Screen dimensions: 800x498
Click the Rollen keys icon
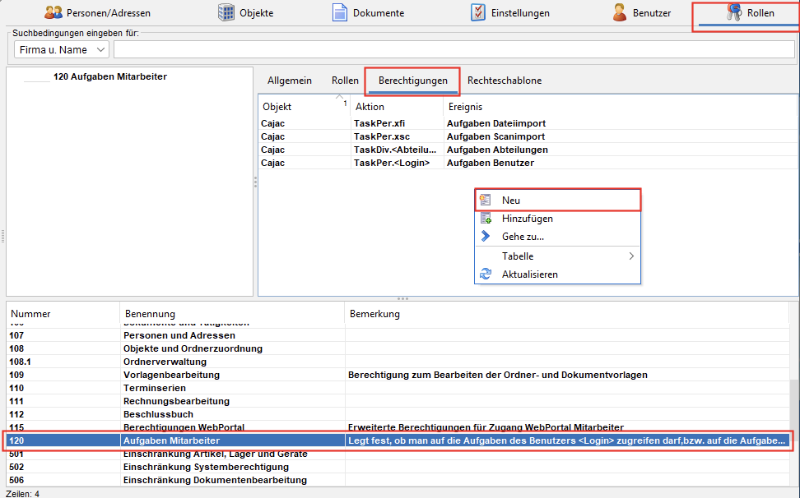(733, 12)
